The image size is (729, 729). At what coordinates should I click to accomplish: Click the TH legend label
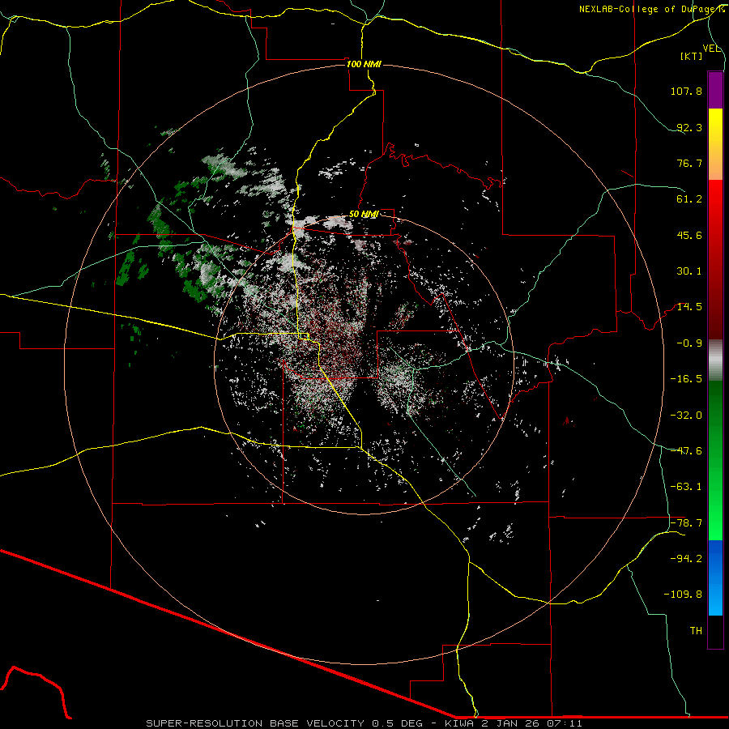coord(696,631)
